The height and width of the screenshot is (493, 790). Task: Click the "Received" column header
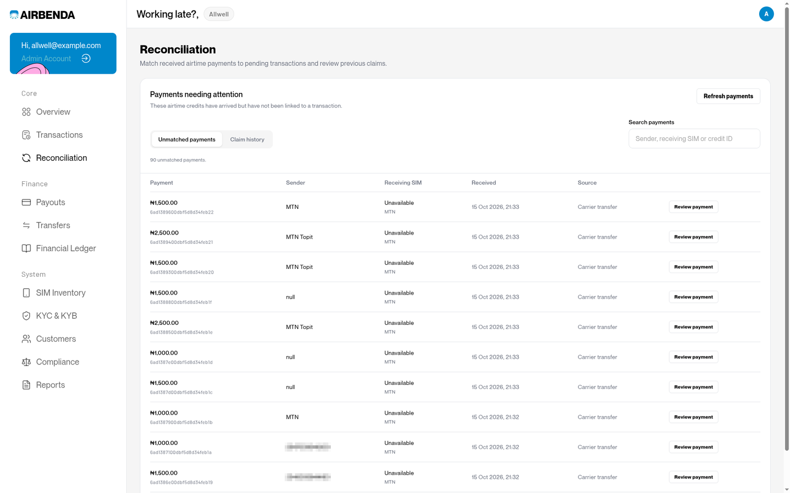coord(483,183)
